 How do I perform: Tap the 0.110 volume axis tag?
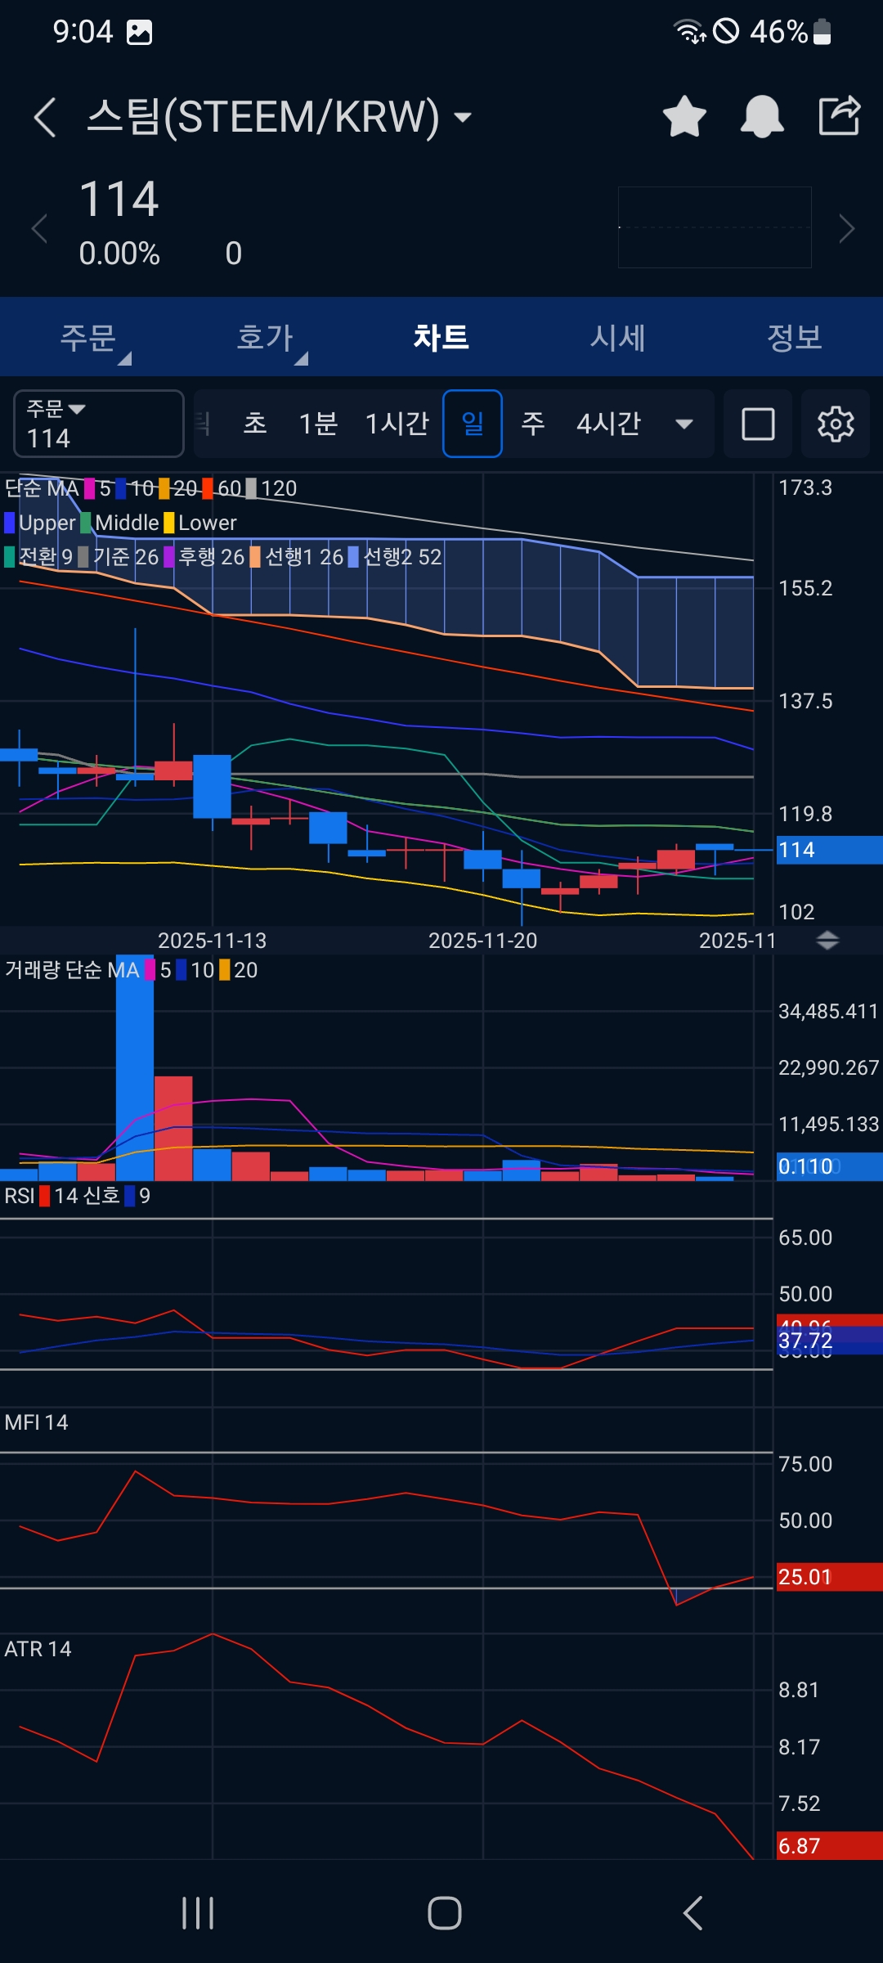[829, 1166]
